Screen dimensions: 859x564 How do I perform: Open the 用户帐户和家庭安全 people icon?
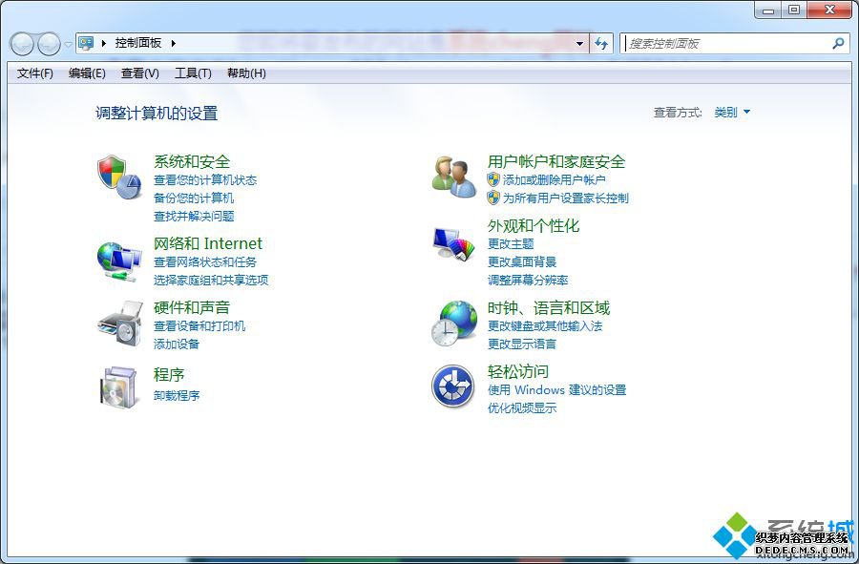453,177
